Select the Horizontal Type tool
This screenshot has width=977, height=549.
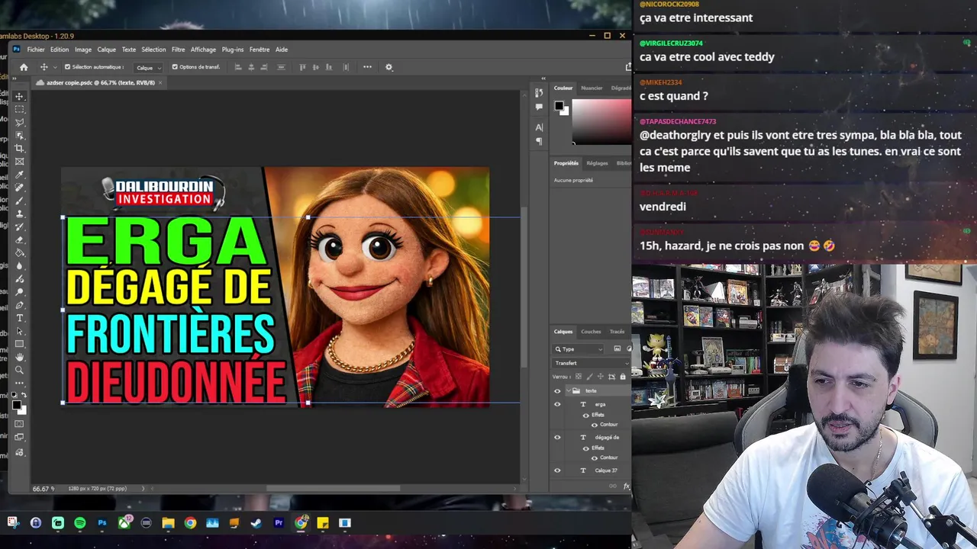point(20,318)
